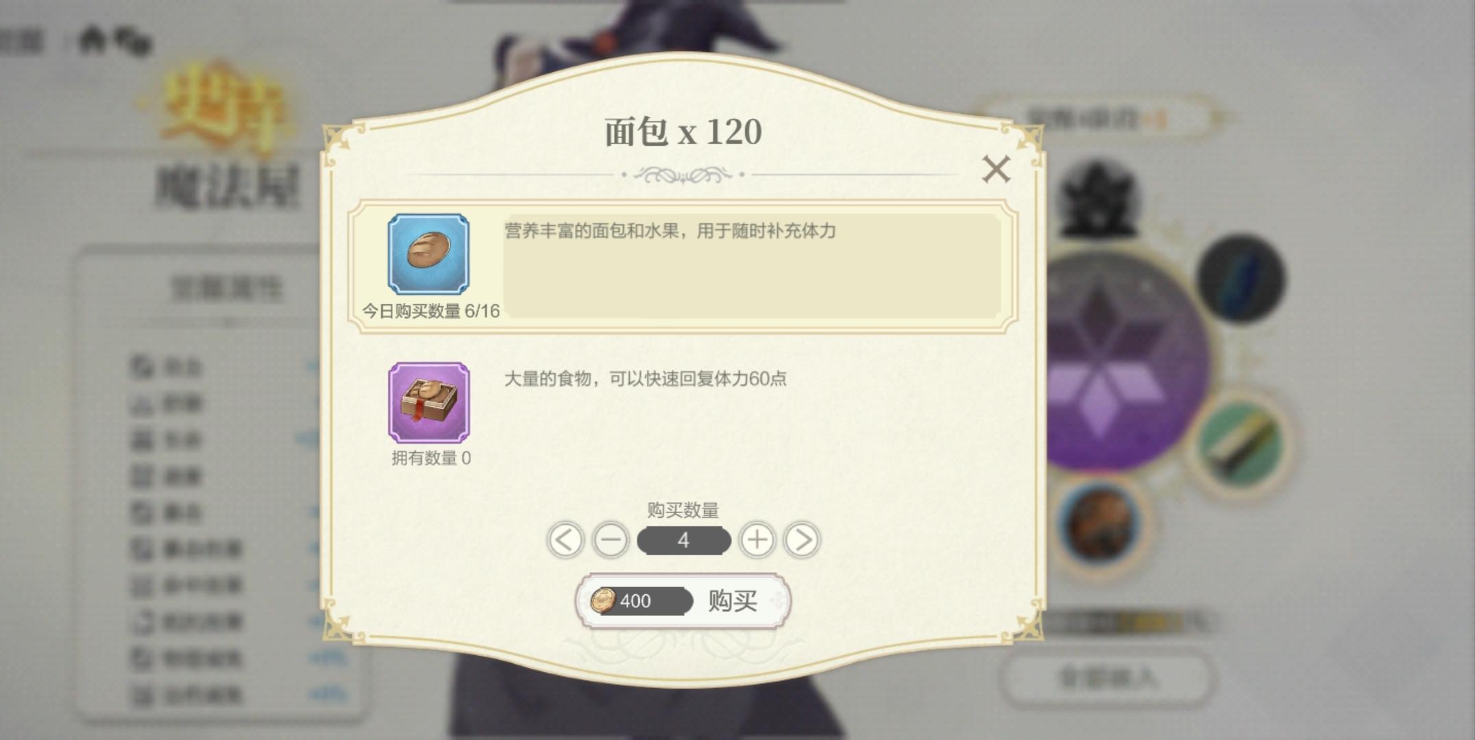Click the dark crown emblem icon

pos(1097,198)
